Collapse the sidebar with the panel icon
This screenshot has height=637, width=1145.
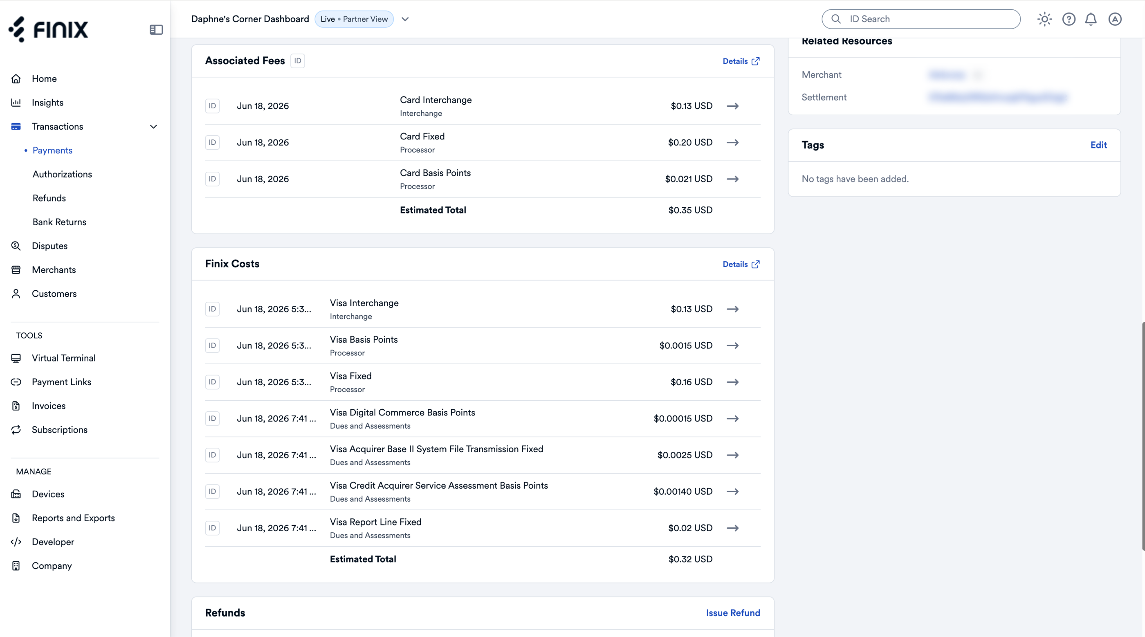(x=156, y=30)
